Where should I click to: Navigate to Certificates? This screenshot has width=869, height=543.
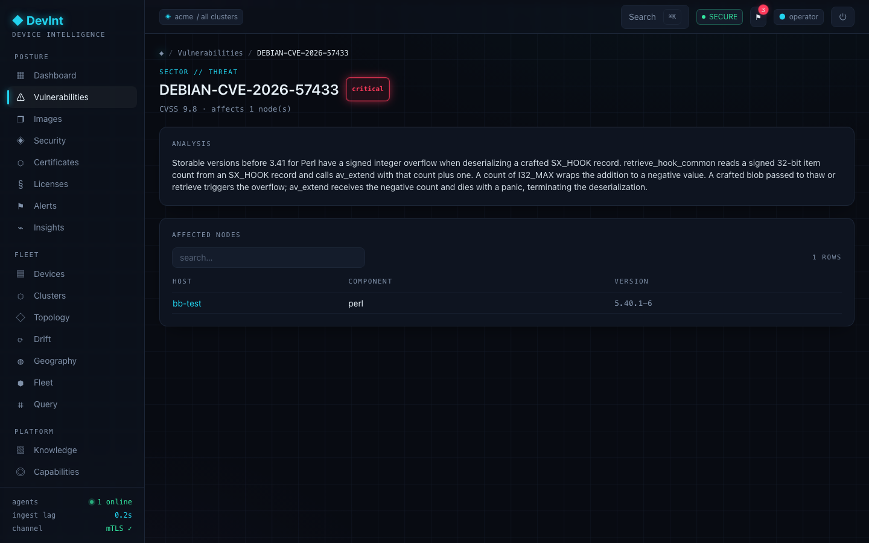pyautogui.click(x=72, y=162)
